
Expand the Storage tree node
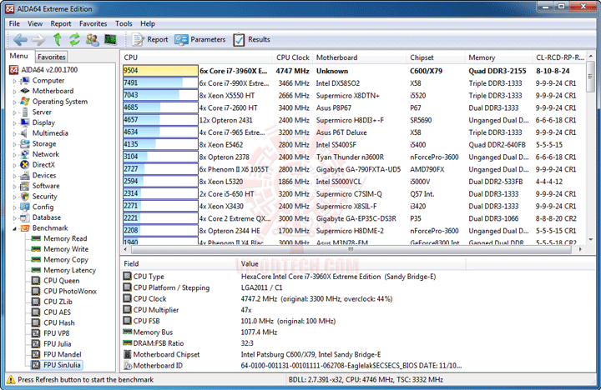(14, 144)
